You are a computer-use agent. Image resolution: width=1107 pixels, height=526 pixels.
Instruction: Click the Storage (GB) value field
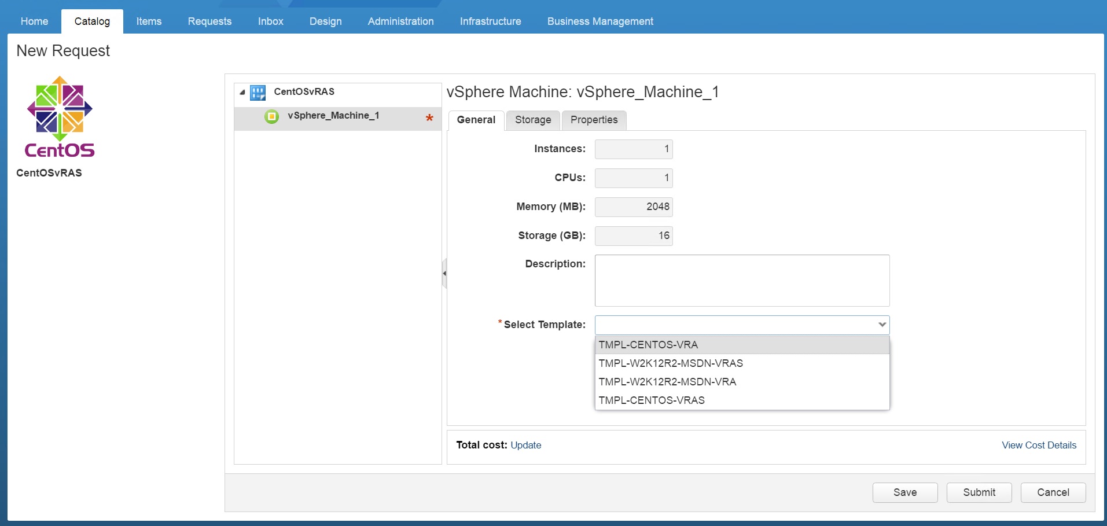(x=634, y=236)
